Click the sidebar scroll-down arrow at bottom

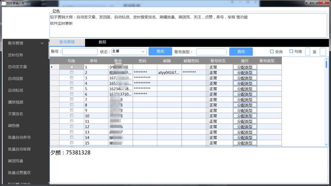[x=49, y=183]
